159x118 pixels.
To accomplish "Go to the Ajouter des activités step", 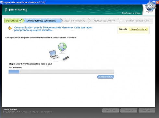I will [x=104, y=21].
